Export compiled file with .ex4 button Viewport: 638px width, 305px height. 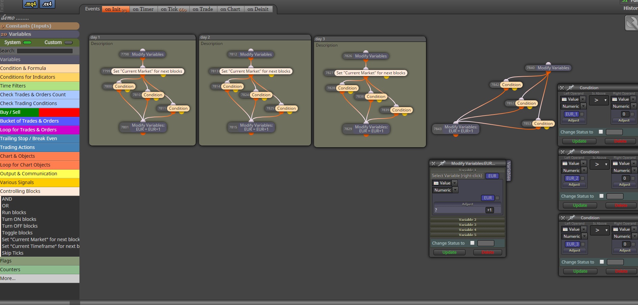click(47, 4)
